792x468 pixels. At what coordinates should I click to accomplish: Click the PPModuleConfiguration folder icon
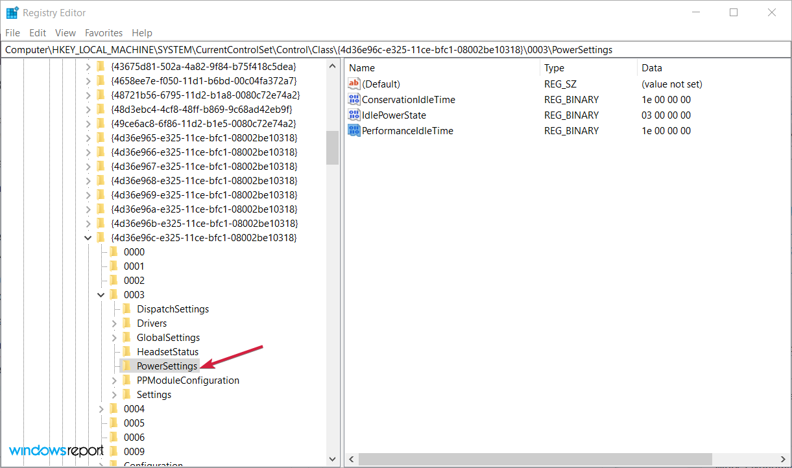coord(126,380)
